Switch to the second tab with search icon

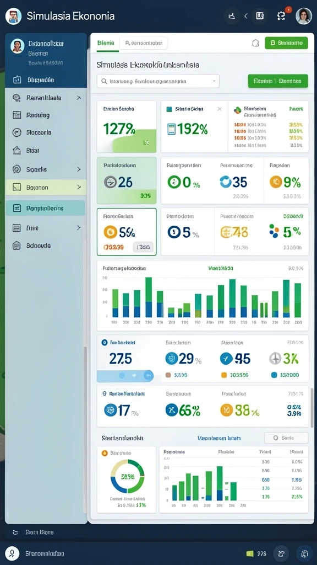pyautogui.click(x=144, y=43)
